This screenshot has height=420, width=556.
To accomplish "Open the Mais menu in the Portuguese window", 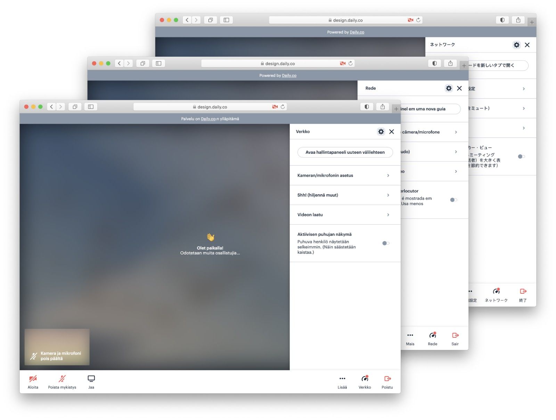I will (410, 336).
